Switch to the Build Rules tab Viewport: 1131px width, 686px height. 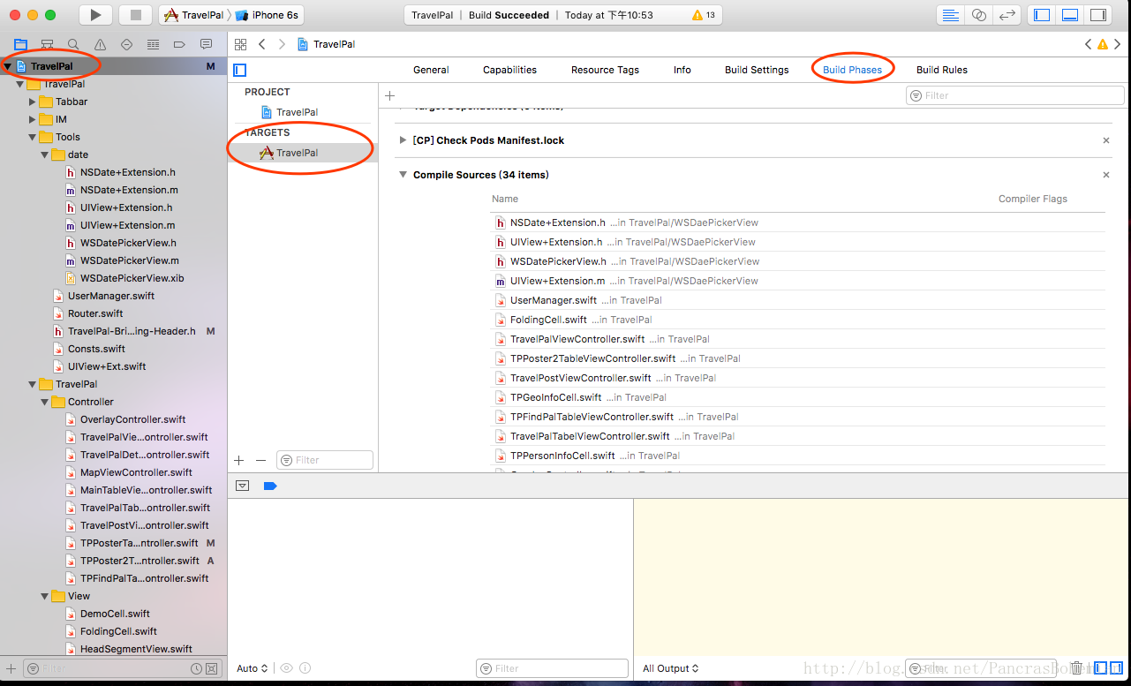click(942, 70)
